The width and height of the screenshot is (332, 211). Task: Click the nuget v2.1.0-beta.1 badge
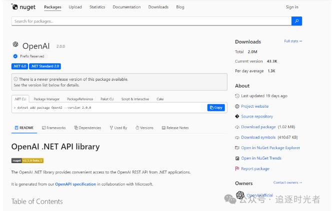(x=27, y=161)
